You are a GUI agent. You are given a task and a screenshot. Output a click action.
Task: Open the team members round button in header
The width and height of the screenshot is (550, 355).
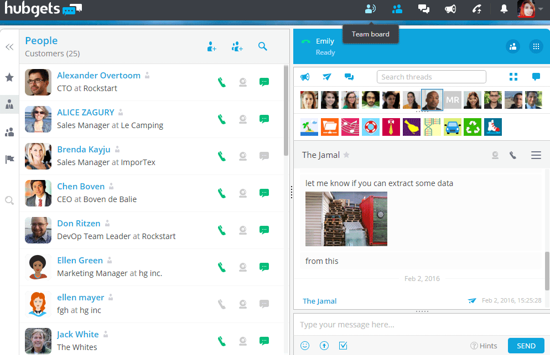tap(513, 46)
